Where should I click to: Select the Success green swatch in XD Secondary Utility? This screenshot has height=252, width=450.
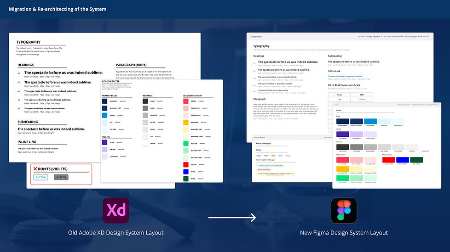pyautogui.click(x=186, y=144)
